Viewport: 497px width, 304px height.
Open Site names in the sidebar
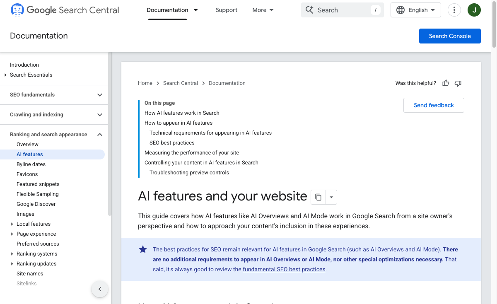(30, 274)
